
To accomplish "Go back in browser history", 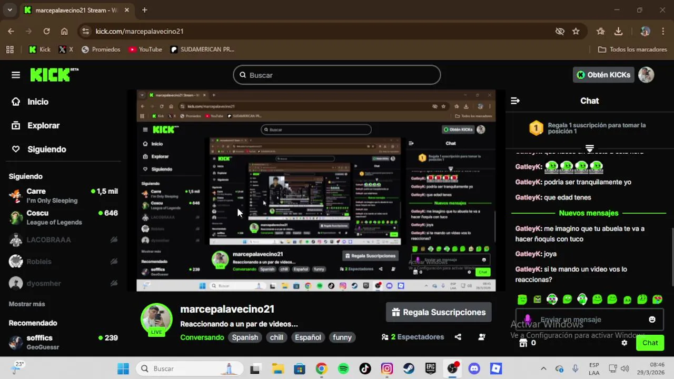I will 11,31.
